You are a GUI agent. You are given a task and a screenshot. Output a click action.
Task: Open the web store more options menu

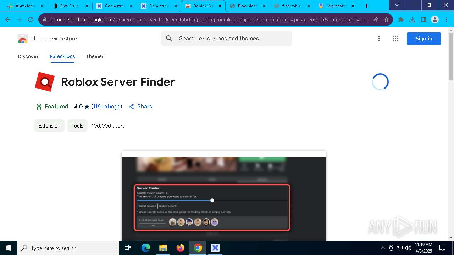[x=379, y=39]
